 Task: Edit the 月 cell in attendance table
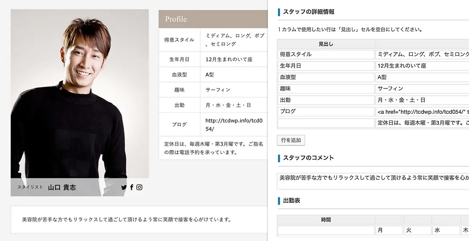click(x=389, y=230)
